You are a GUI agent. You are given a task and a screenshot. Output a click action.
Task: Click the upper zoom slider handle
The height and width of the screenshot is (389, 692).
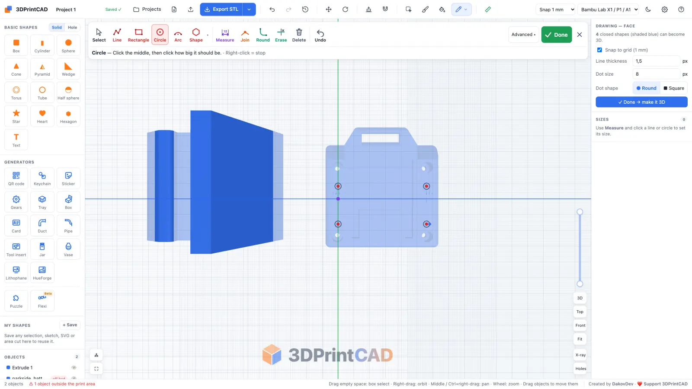[x=580, y=212]
